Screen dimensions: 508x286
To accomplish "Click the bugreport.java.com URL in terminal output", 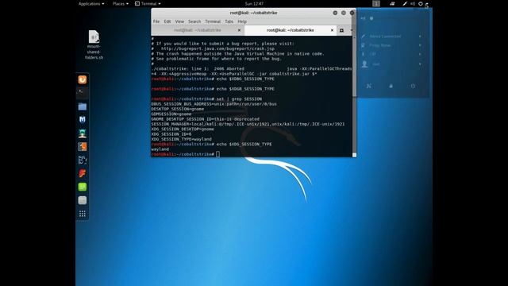I will pyautogui.click(x=217, y=48).
